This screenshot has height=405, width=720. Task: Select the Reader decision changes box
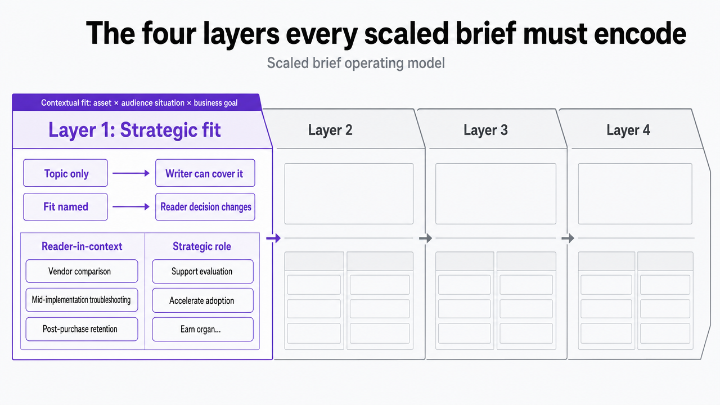[x=205, y=206]
